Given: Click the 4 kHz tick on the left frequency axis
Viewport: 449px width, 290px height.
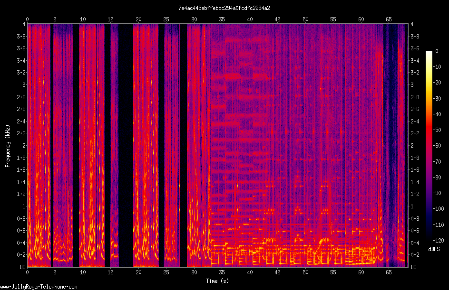Looking at the screenshot, I should (x=24, y=24).
